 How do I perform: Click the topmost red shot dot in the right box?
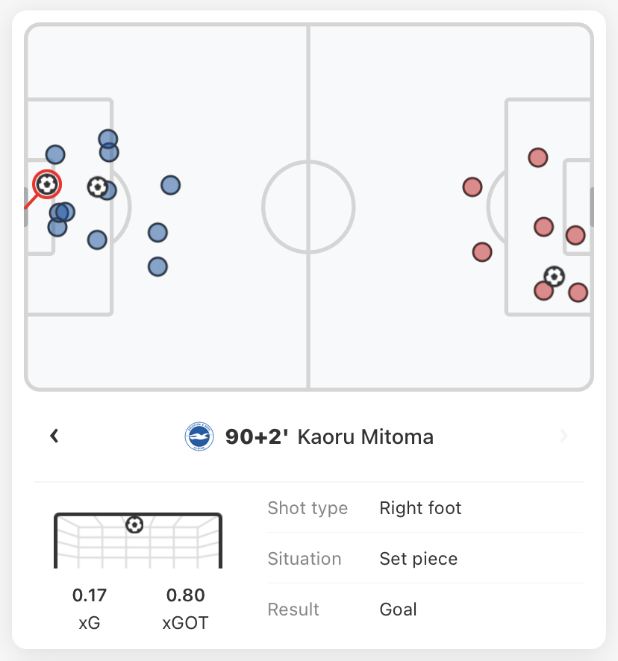(538, 157)
